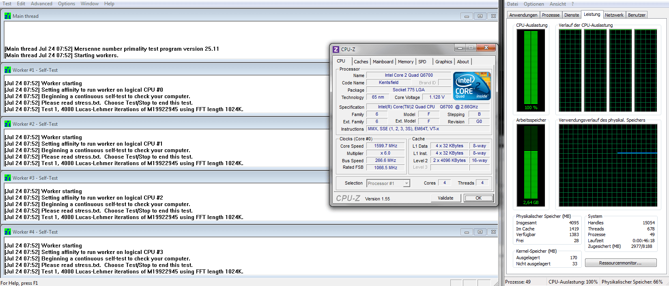This screenshot has width=669, height=286.
Task: Click the Laufzeit value 0:00:46:18
Action: click(x=643, y=241)
